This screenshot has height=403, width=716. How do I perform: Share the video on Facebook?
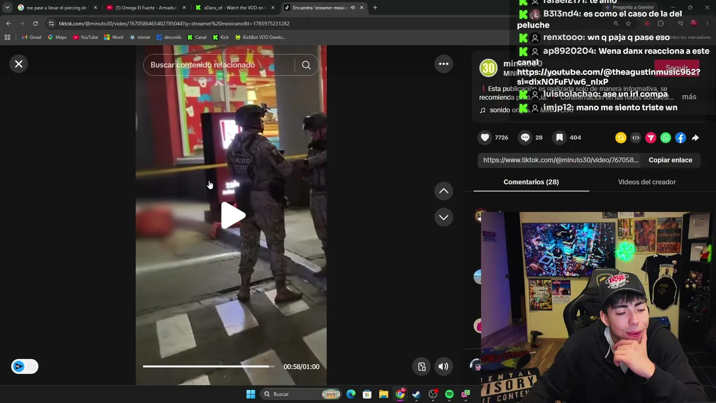click(680, 138)
